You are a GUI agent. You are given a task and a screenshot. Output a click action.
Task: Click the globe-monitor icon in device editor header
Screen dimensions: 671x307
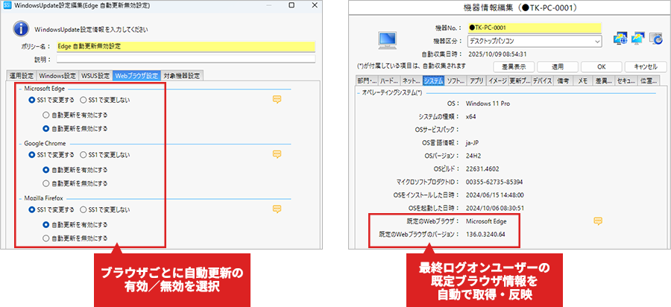pyautogui.click(x=620, y=39)
